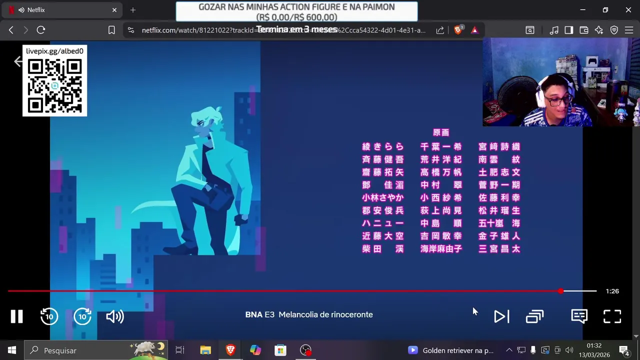The height and width of the screenshot is (360, 640).
Task: Open Microsoft Store from the taskbar
Action: click(280, 350)
